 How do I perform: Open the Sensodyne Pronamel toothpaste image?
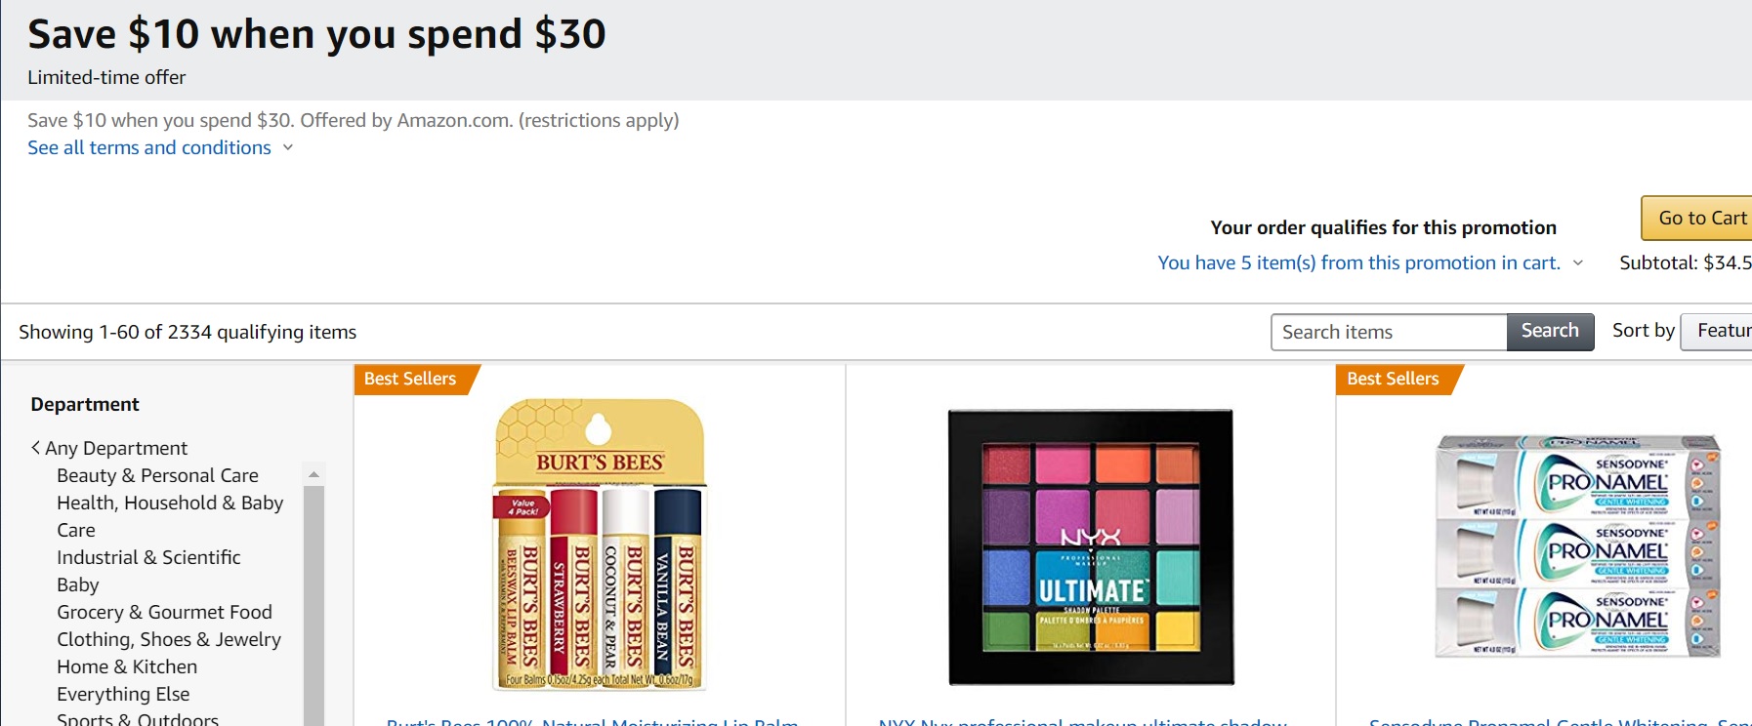click(1577, 546)
